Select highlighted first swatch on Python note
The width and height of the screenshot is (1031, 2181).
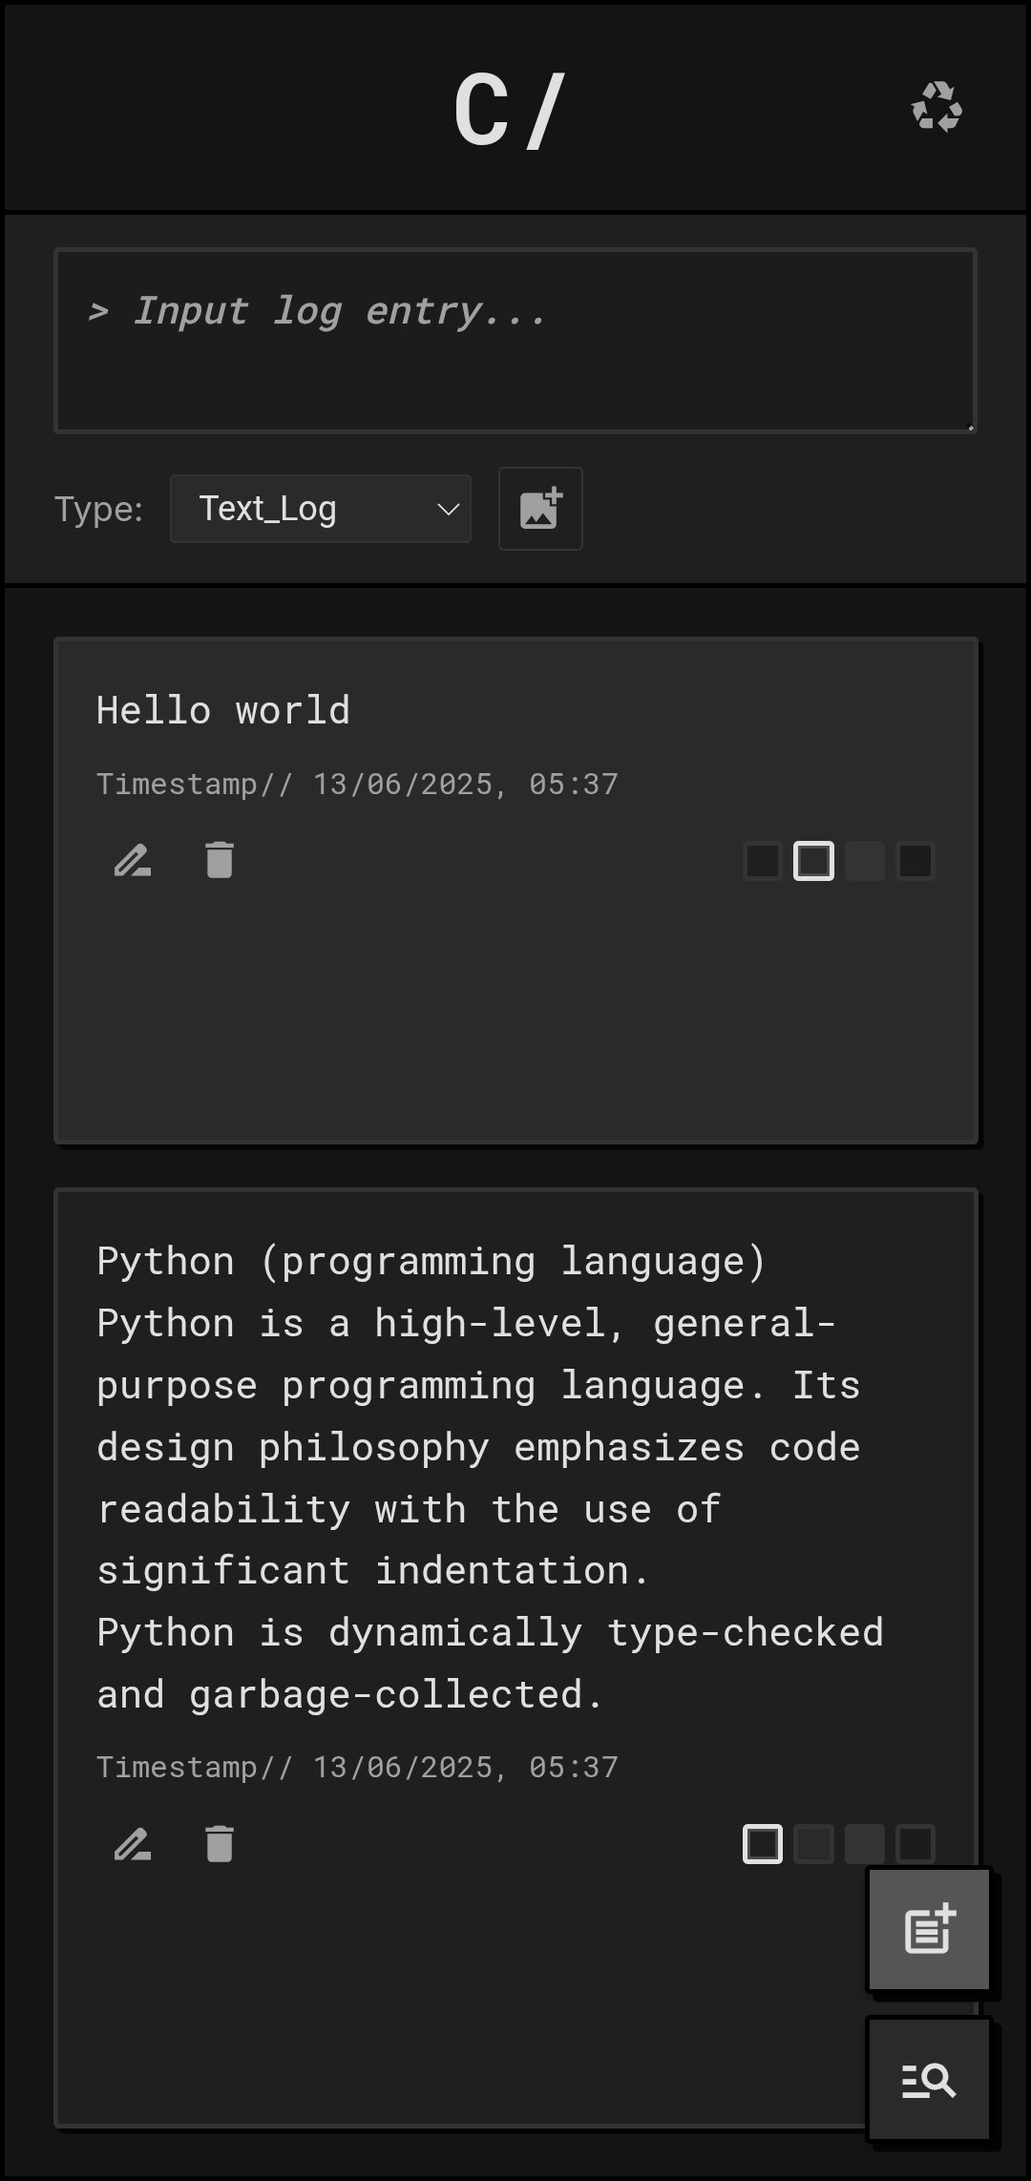[x=763, y=1844]
